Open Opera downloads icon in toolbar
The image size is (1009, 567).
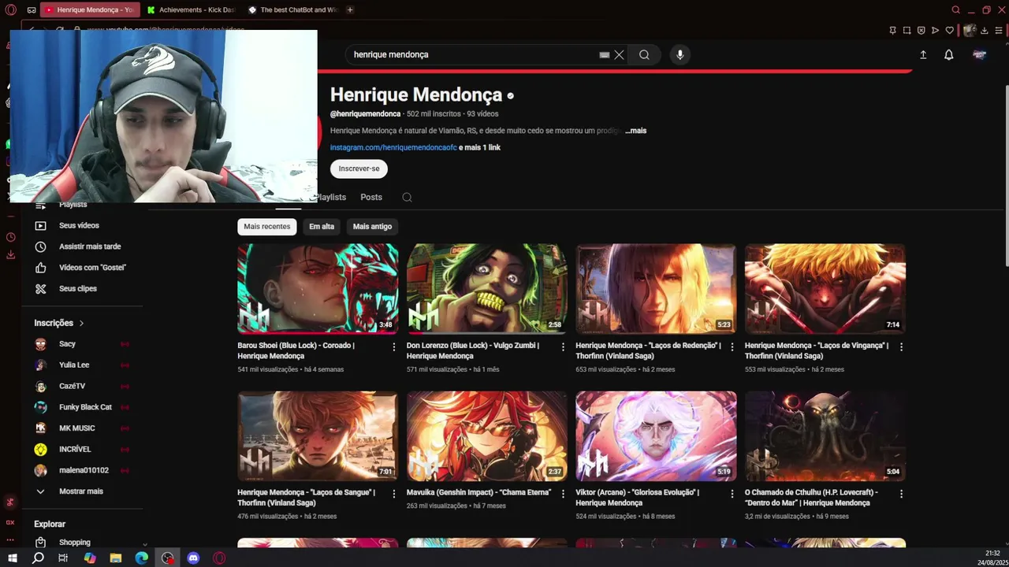[x=985, y=30]
